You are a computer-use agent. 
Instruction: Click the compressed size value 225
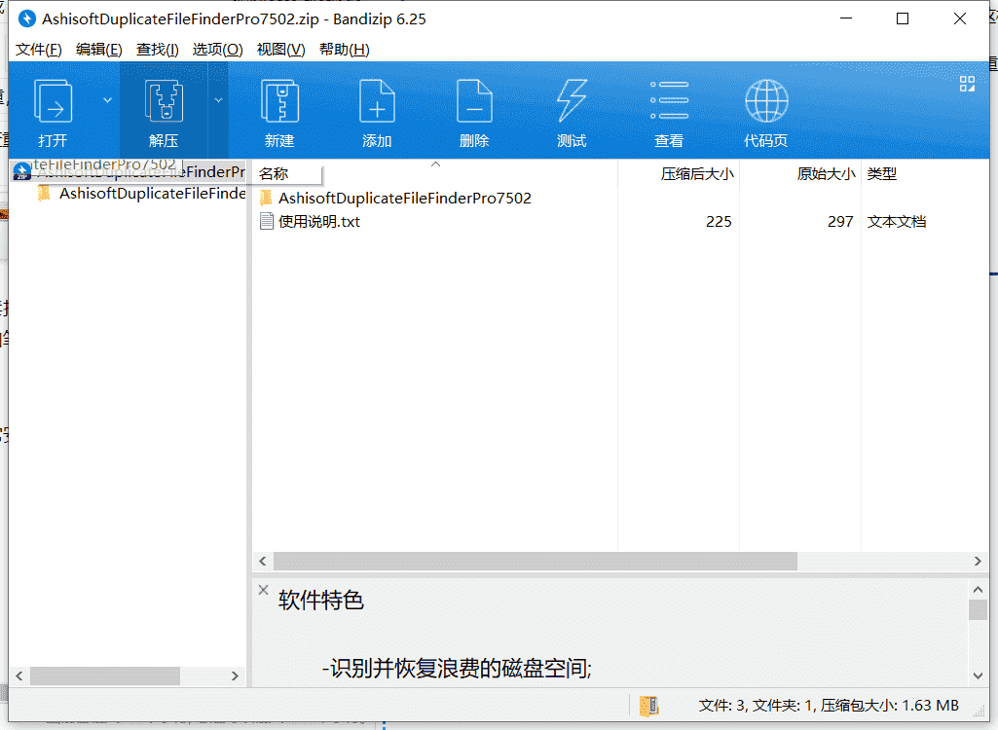click(x=719, y=222)
